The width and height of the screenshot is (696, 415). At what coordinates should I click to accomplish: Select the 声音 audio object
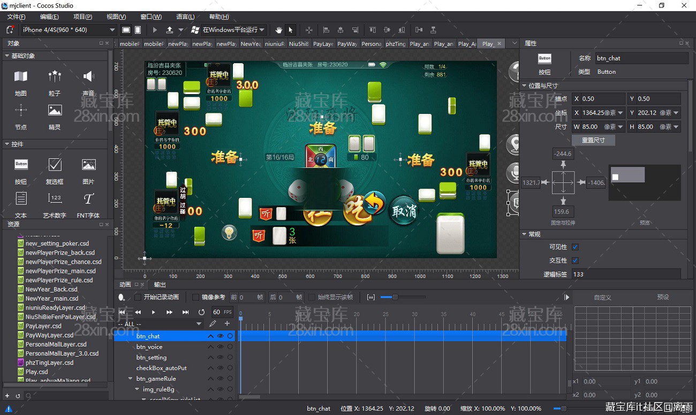pyautogui.click(x=88, y=82)
